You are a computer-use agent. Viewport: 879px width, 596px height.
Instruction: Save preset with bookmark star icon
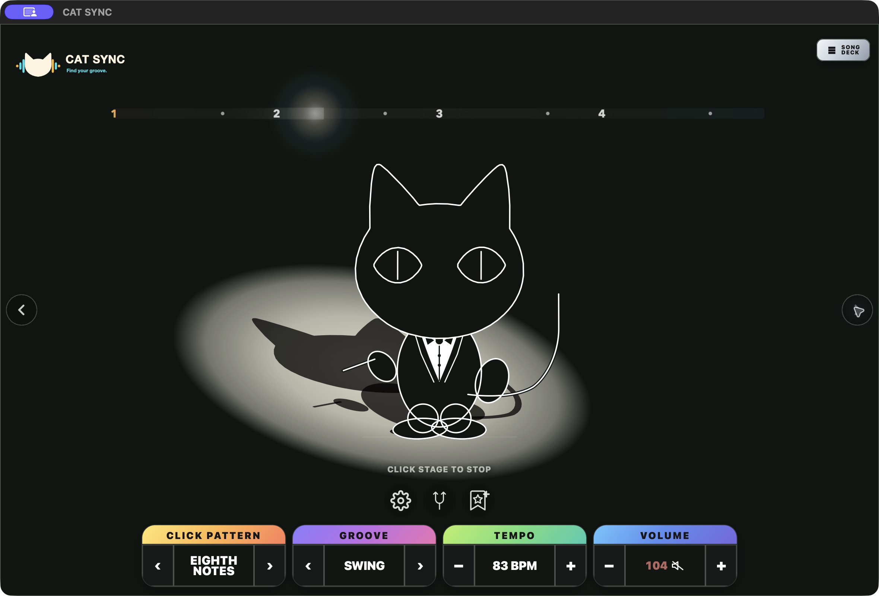[479, 500]
